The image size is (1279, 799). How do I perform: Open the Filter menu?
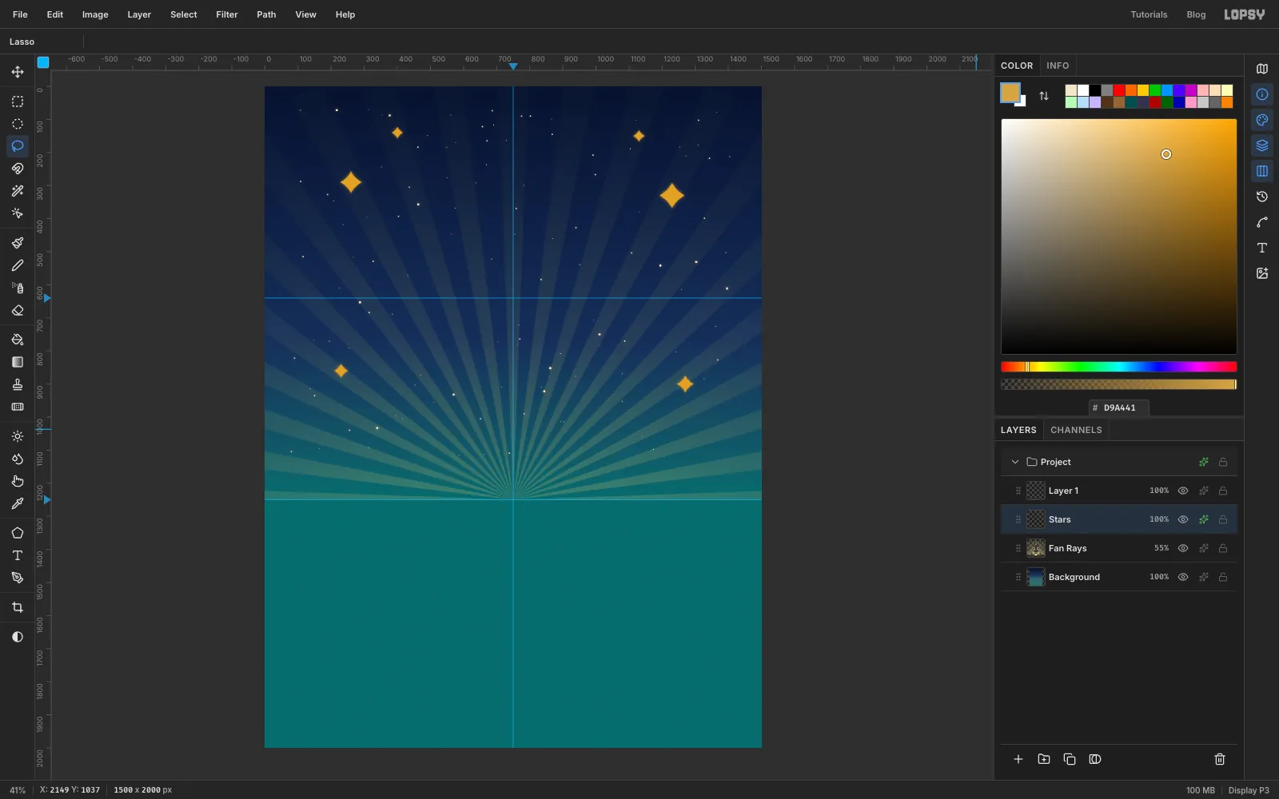(x=227, y=14)
